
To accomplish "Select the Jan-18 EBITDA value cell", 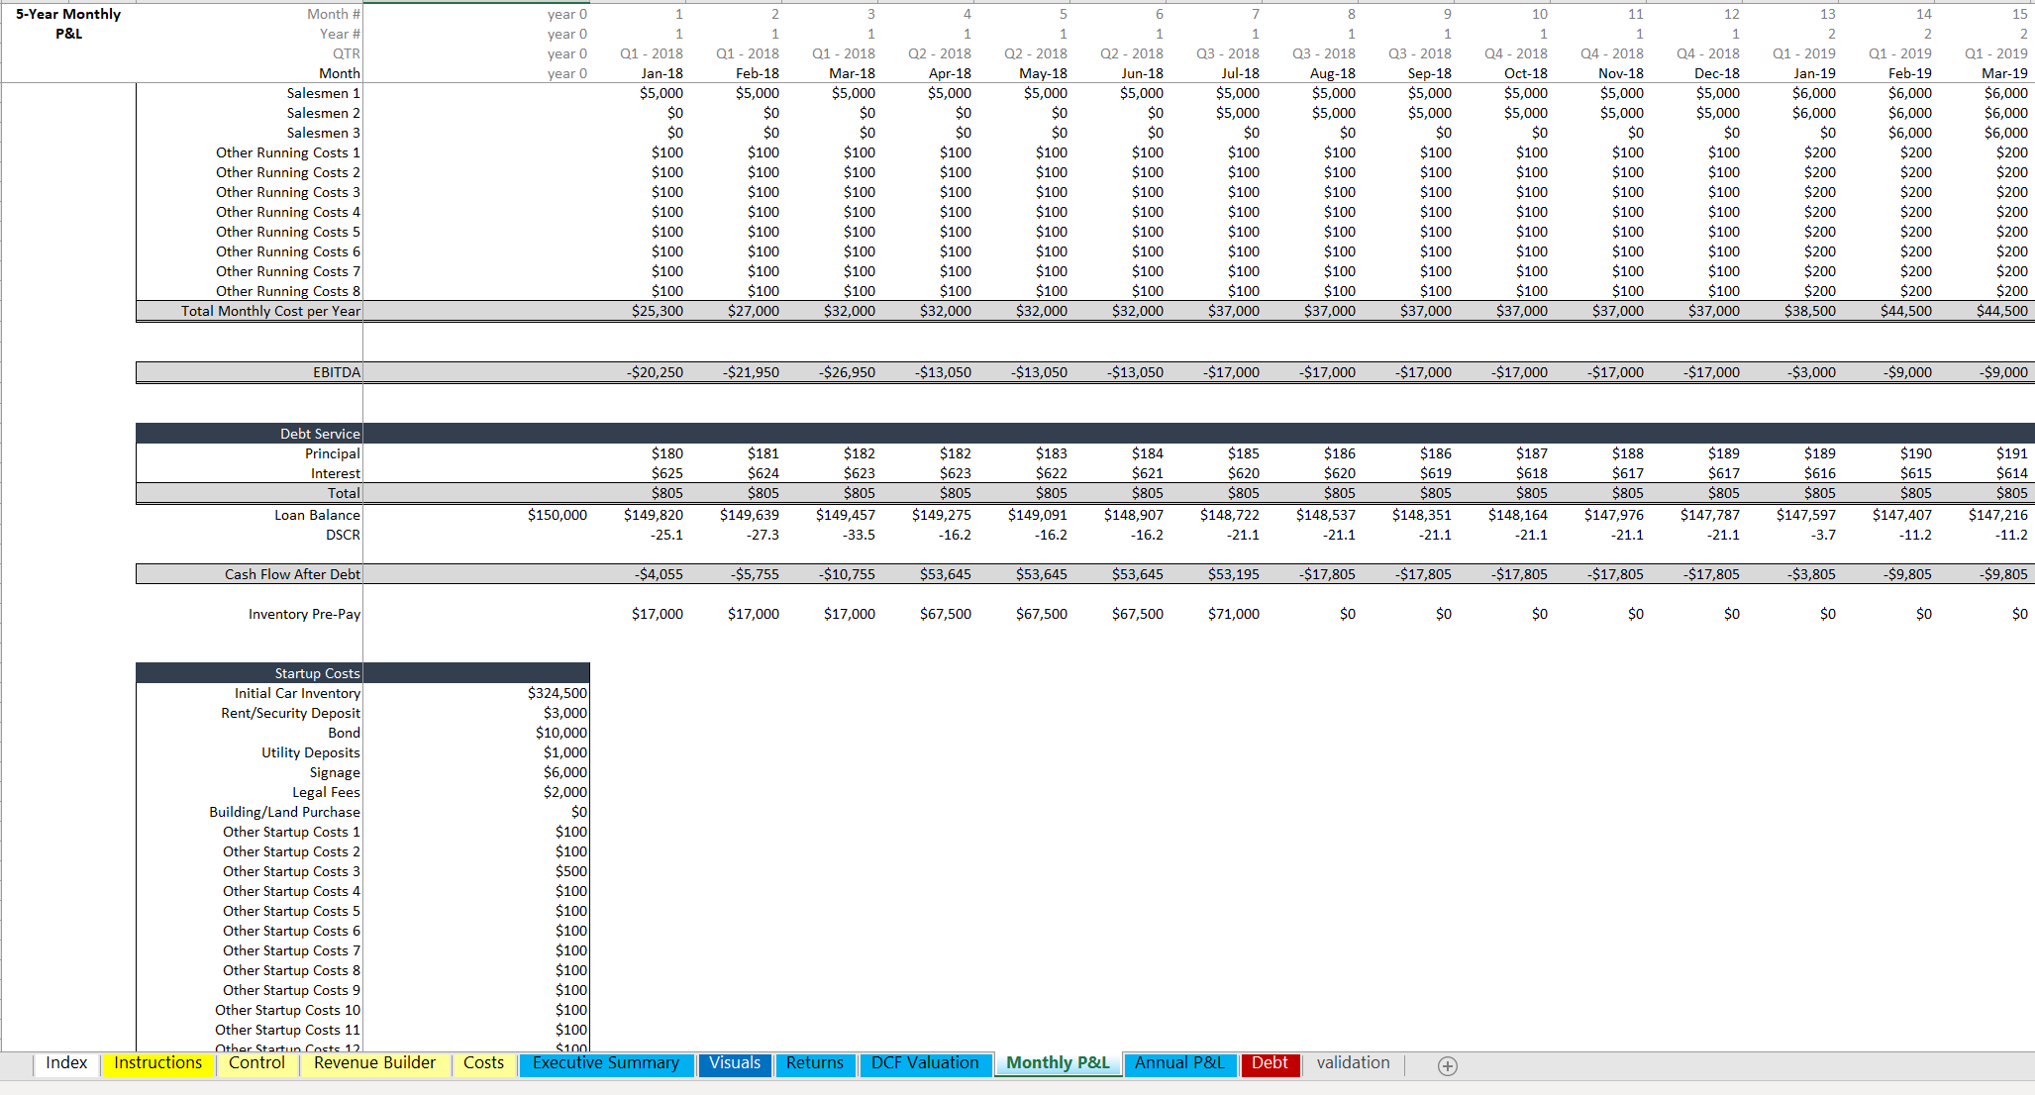I will tap(655, 373).
